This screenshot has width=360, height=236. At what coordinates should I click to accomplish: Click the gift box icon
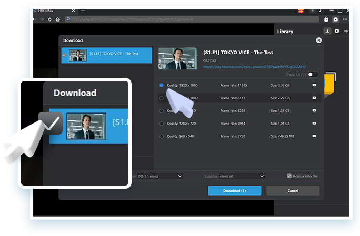(301, 11)
